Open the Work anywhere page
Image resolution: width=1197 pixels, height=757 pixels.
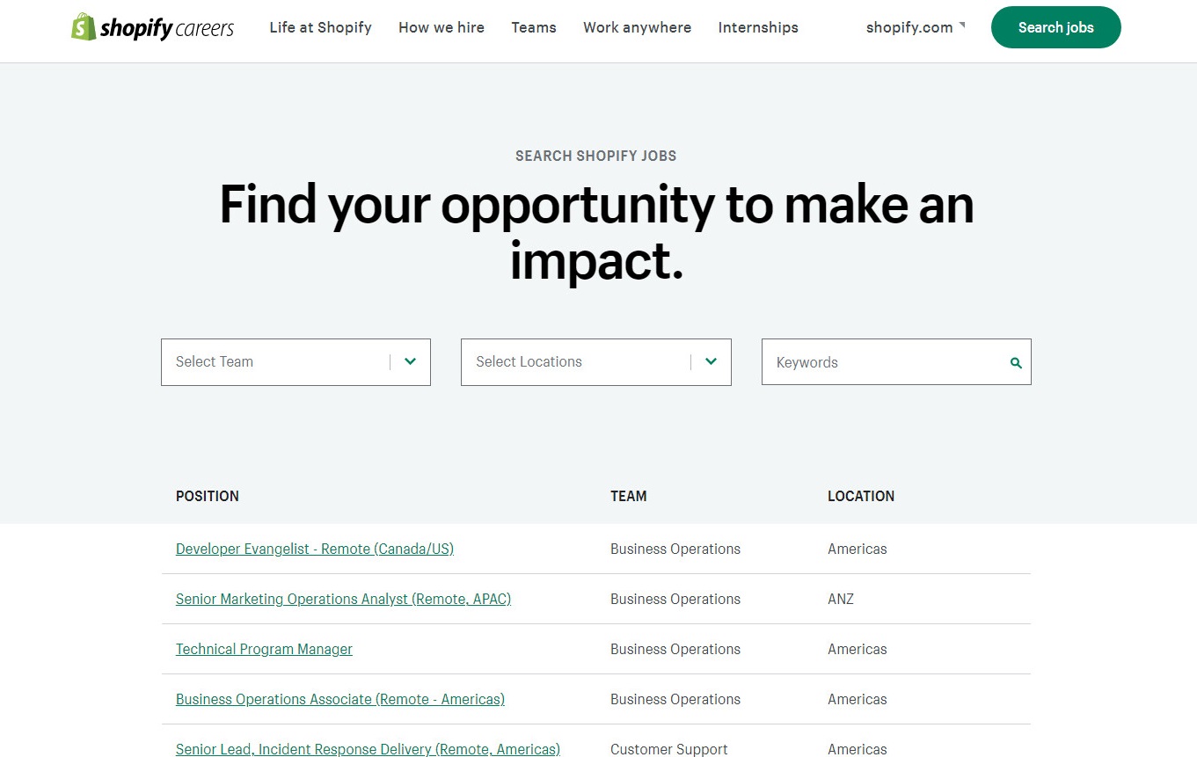(x=637, y=27)
